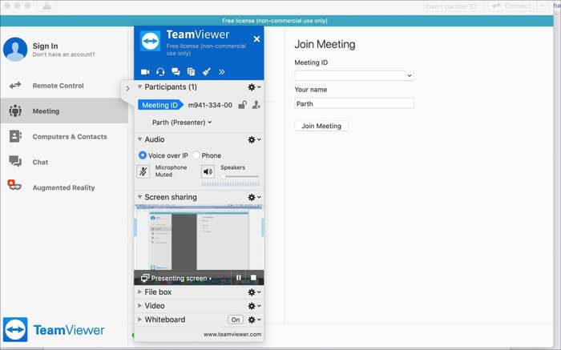Open the Remote Control tab

64,86
